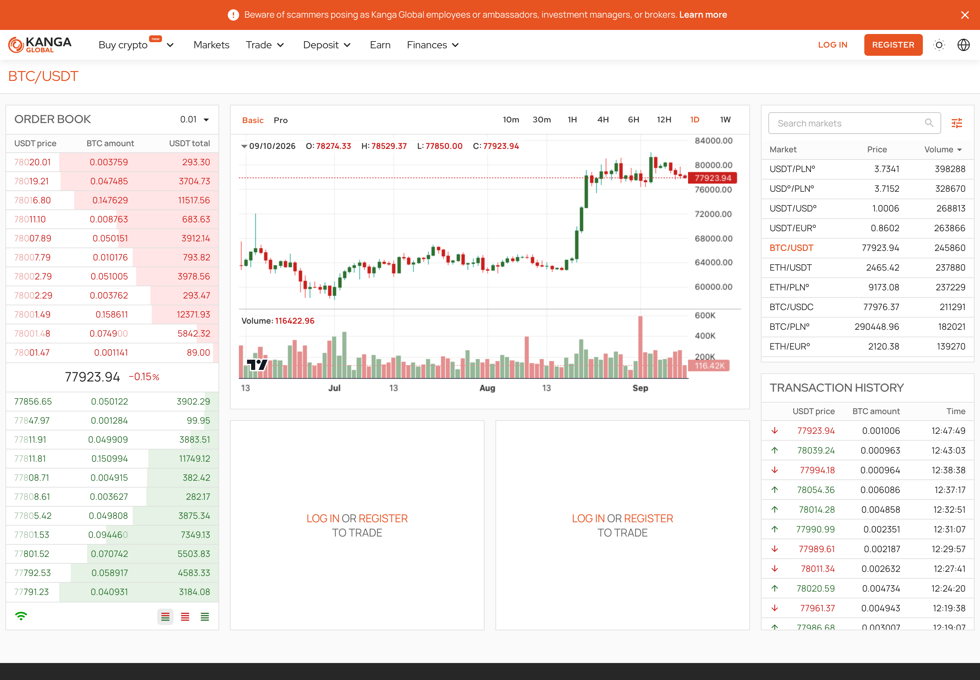Select the USD°/PLN° market row
This screenshot has width=980, height=680.
[x=867, y=189]
